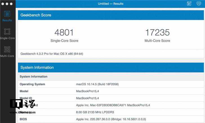The image size is (205, 123).
Task: Click the Untitled — Results window title
Action: coord(111,4)
